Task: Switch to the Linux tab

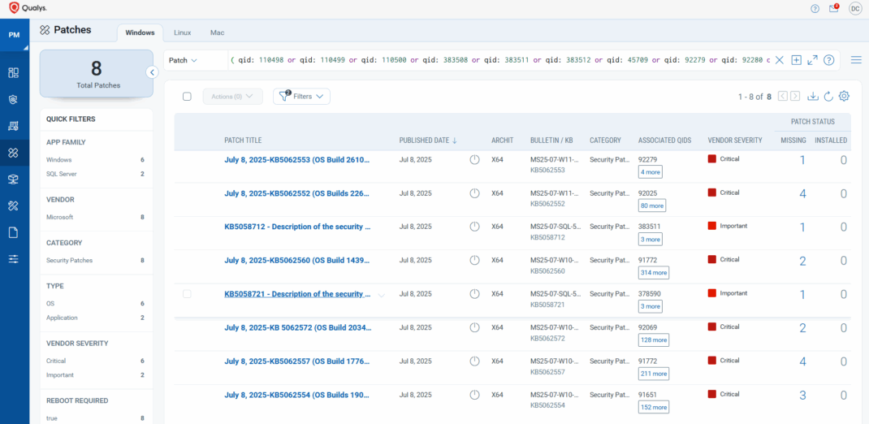Action: (183, 32)
